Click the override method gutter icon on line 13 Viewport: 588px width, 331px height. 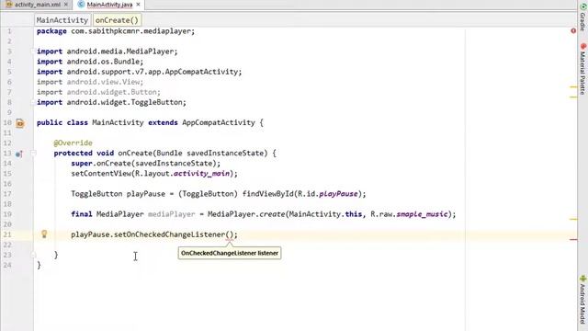19,154
